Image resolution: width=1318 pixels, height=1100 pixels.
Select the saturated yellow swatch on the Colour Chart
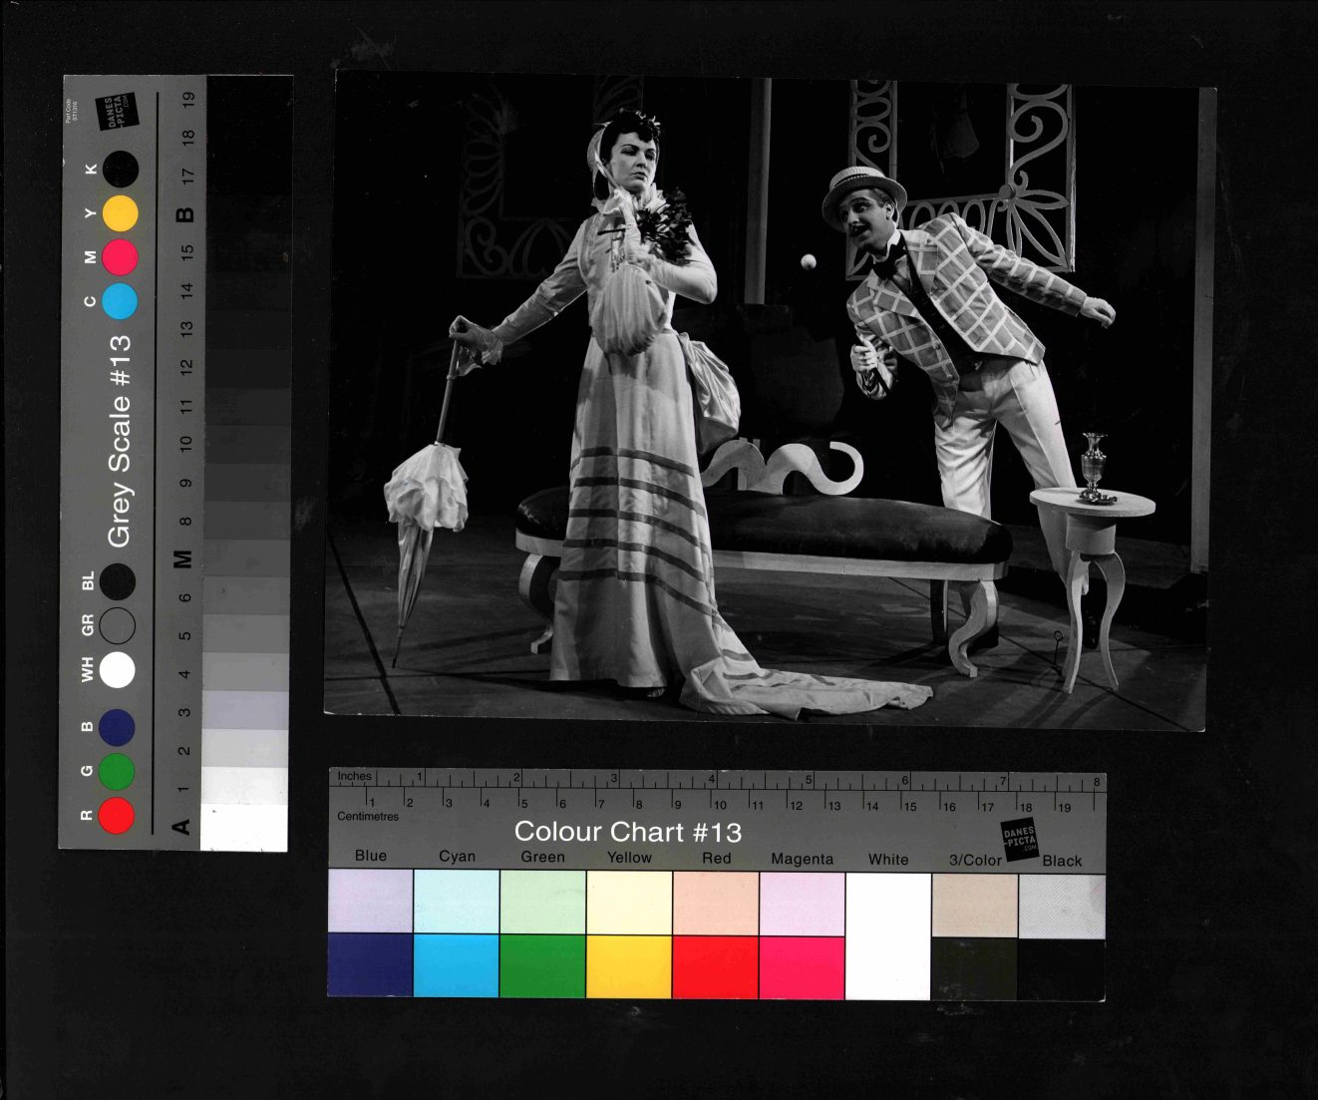[x=628, y=966]
